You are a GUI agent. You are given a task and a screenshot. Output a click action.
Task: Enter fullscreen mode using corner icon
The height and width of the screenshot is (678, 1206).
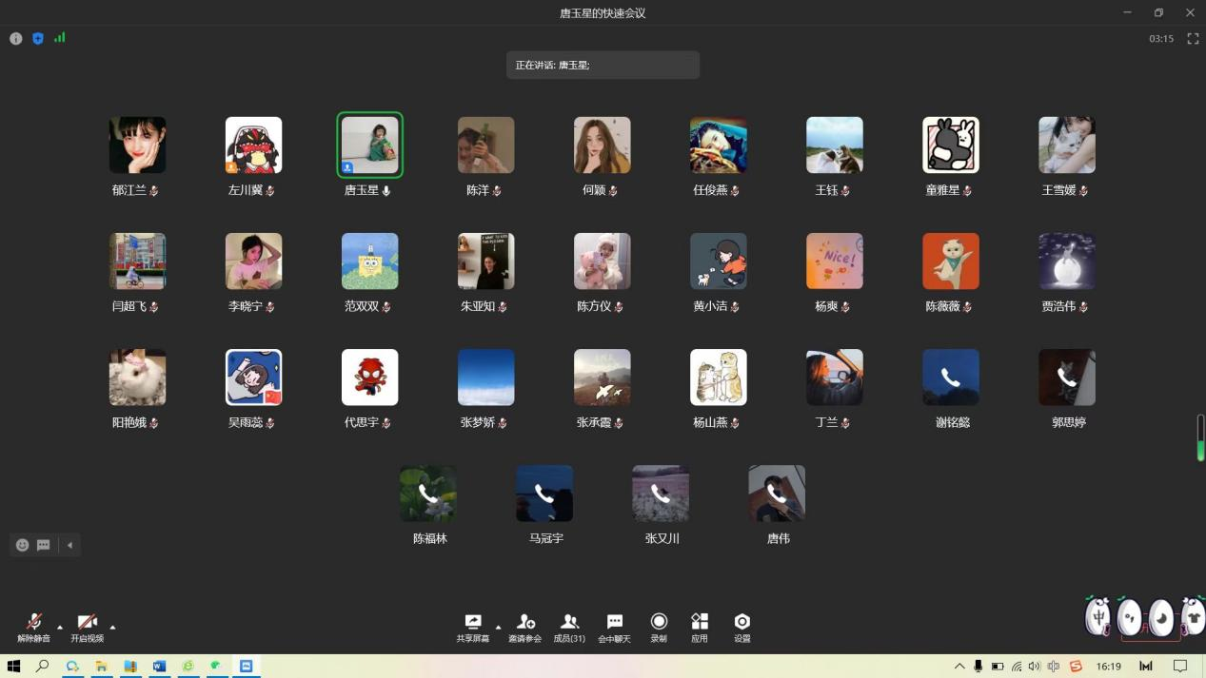[1193, 39]
